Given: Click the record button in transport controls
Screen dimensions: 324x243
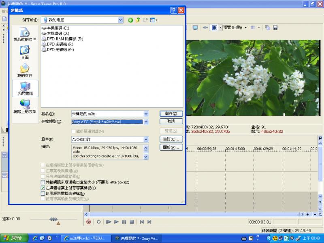Looking at the screenshot, I should point(89,222).
